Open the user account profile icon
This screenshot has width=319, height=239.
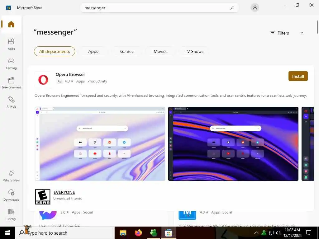[255, 8]
